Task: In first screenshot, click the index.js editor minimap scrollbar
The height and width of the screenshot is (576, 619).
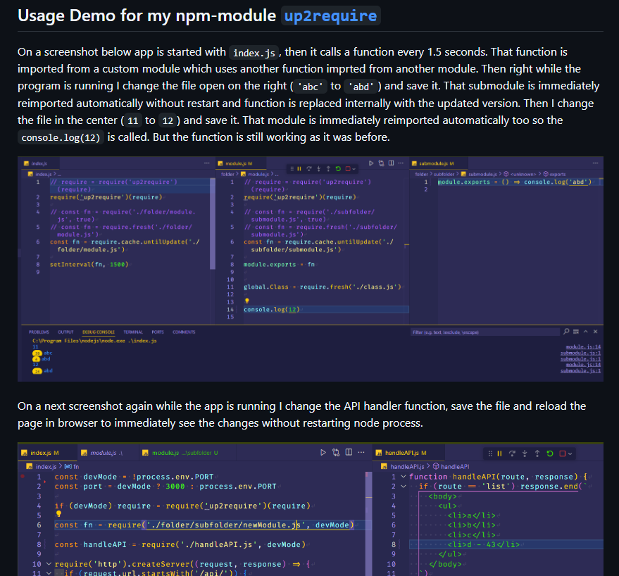Action: [x=213, y=223]
